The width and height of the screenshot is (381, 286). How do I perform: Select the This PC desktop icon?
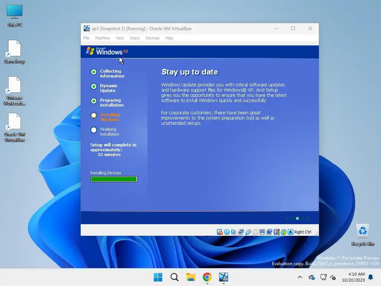tap(15, 16)
